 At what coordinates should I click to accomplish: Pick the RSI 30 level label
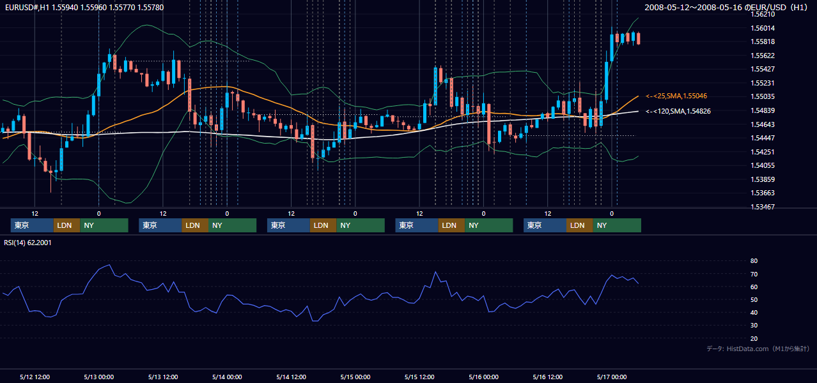pos(754,326)
